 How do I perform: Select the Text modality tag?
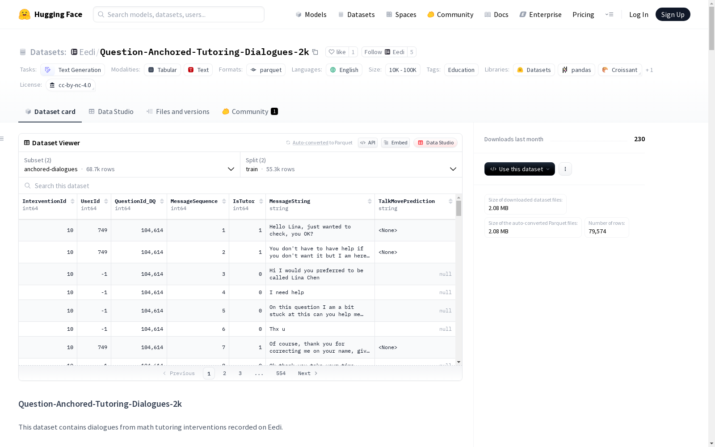(x=198, y=70)
